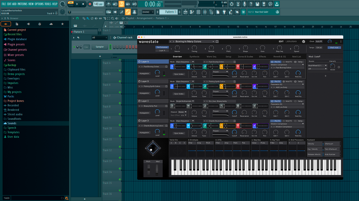Click the vector joystick diamond pad

point(153,148)
